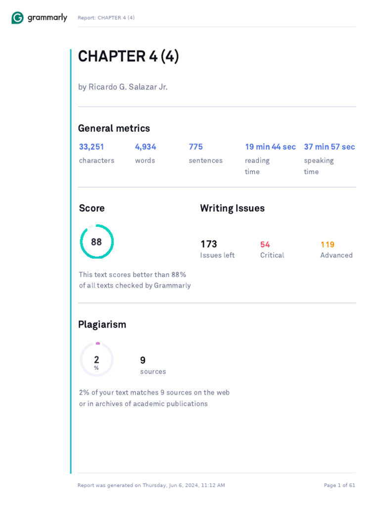Select the 'Report: CHAPTER 4 (4)' header label
The width and height of the screenshot is (380, 507).
point(106,18)
